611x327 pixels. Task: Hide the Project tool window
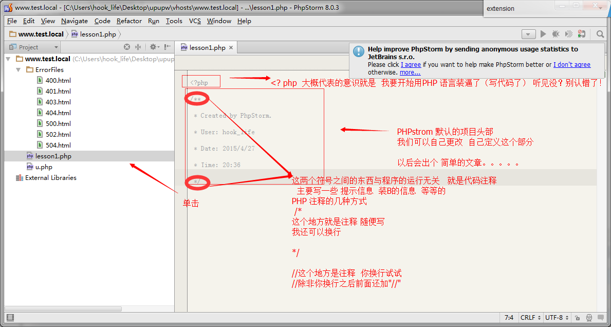pyautogui.click(x=168, y=47)
